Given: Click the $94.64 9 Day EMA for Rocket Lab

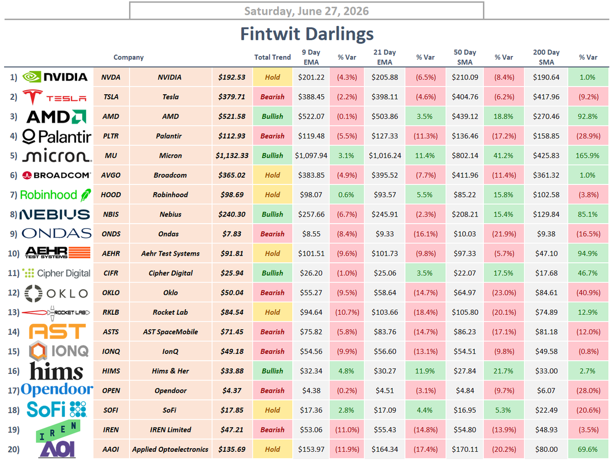Looking at the screenshot, I should coord(311,312).
